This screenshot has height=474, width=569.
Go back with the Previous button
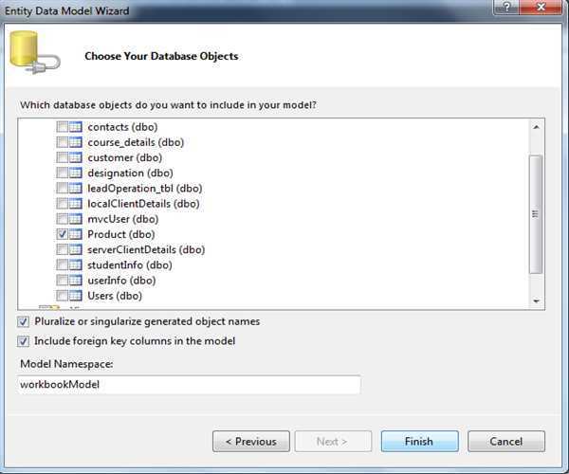click(250, 441)
